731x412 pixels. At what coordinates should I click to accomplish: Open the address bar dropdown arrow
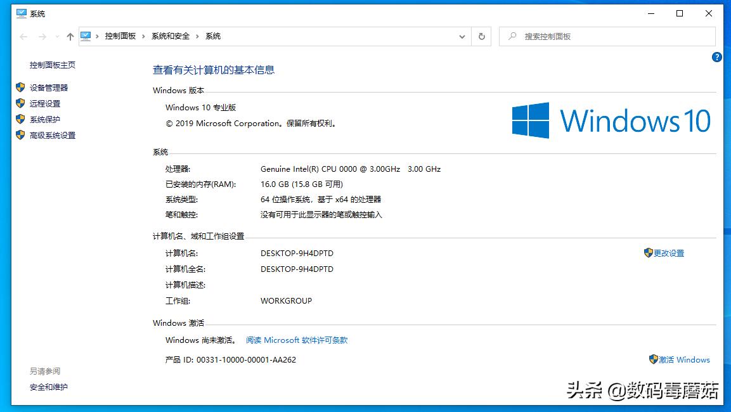click(462, 36)
